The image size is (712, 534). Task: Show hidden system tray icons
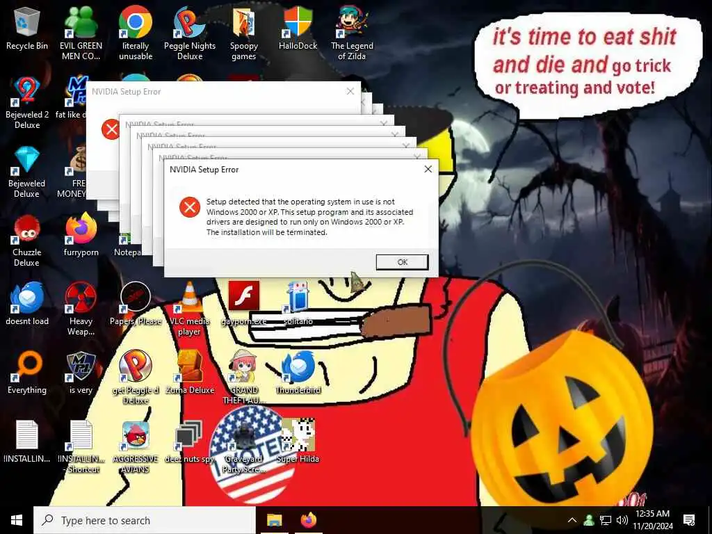(572, 520)
